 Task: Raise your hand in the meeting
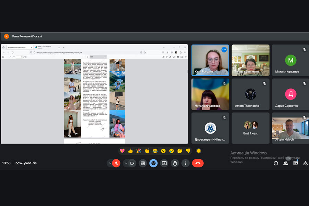coord(175,163)
